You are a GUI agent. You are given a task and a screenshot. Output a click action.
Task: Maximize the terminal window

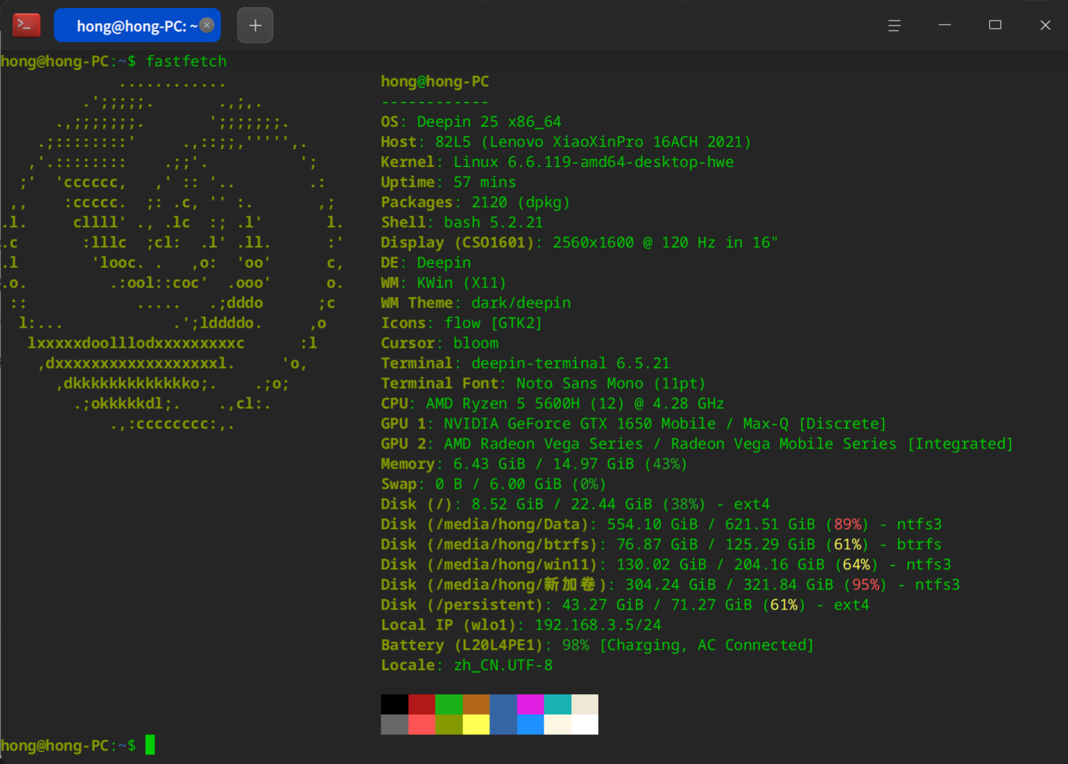(995, 26)
